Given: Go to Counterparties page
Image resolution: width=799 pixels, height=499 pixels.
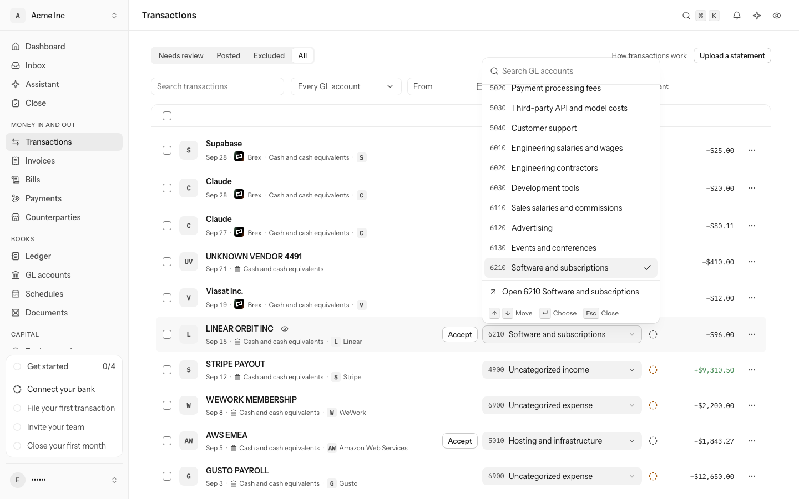Looking at the screenshot, I should point(64,217).
